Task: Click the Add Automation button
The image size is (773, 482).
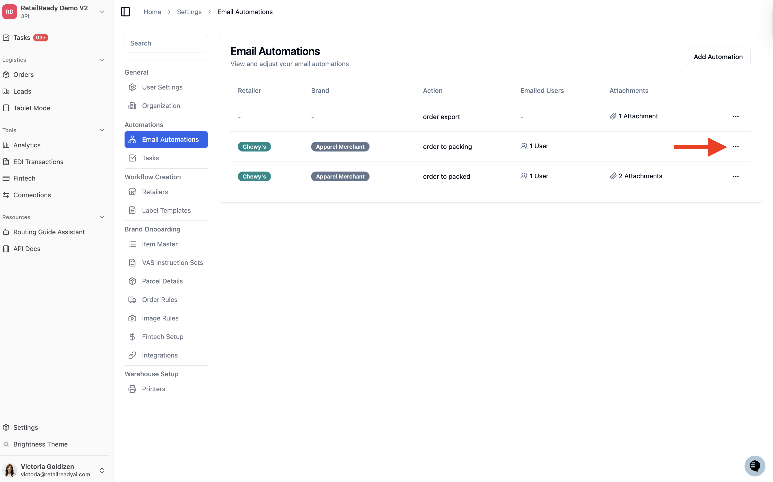Action: 718,57
